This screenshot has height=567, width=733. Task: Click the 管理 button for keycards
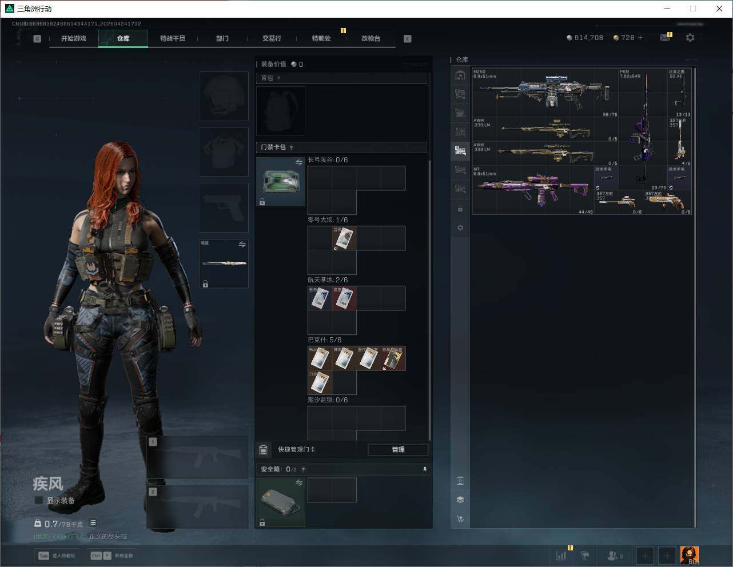pos(398,450)
